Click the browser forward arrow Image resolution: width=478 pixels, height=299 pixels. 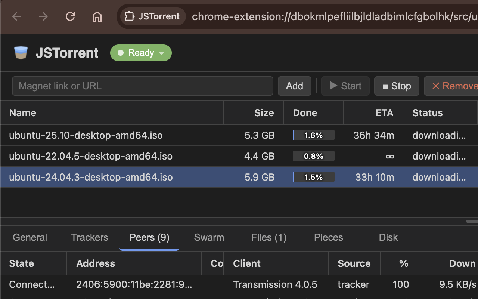[43, 16]
